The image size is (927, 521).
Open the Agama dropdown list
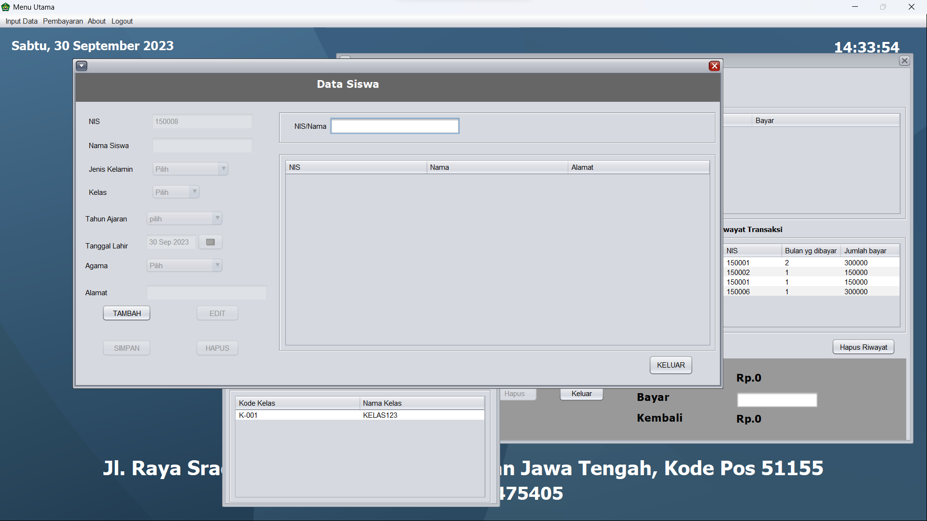[x=217, y=265]
